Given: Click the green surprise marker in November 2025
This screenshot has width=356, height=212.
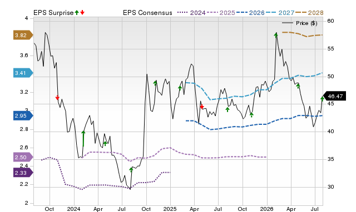Looking at the screenshot, I should 251,115.
